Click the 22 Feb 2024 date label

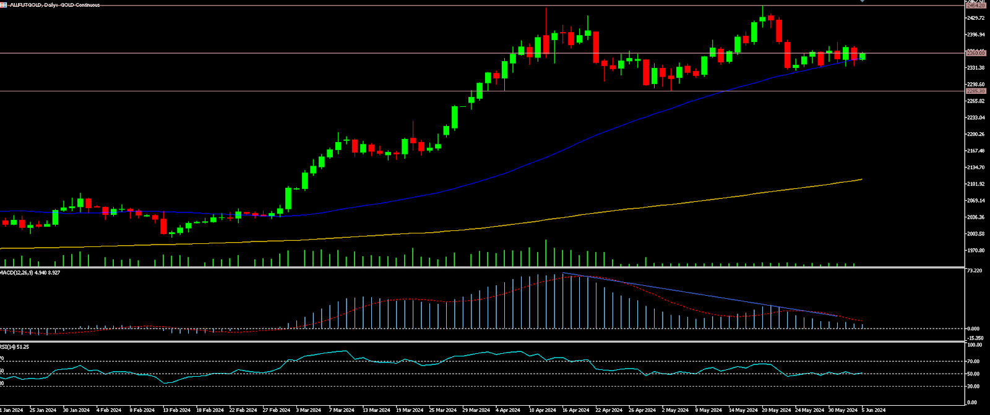pyautogui.click(x=243, y=410)
